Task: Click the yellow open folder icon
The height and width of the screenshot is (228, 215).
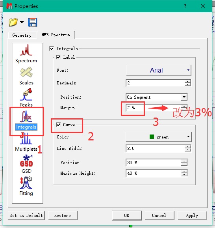Action: pos(13,22)
